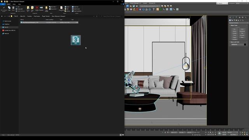Switch Explorer to details view
Image resolution: width=249 pixels, height=140 pixels.
click(x=121, y=135)
